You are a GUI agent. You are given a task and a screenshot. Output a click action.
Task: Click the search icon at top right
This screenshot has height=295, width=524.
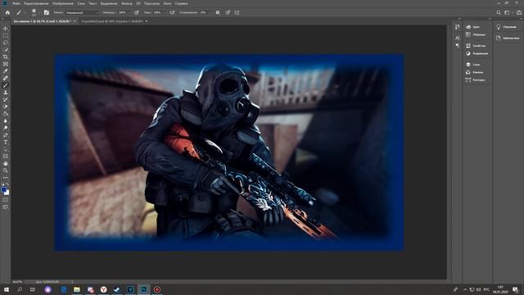pyautogui.click(x=499, y=12)
